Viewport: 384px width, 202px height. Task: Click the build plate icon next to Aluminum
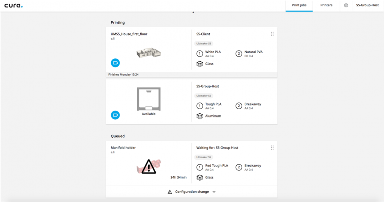[200, 116]
